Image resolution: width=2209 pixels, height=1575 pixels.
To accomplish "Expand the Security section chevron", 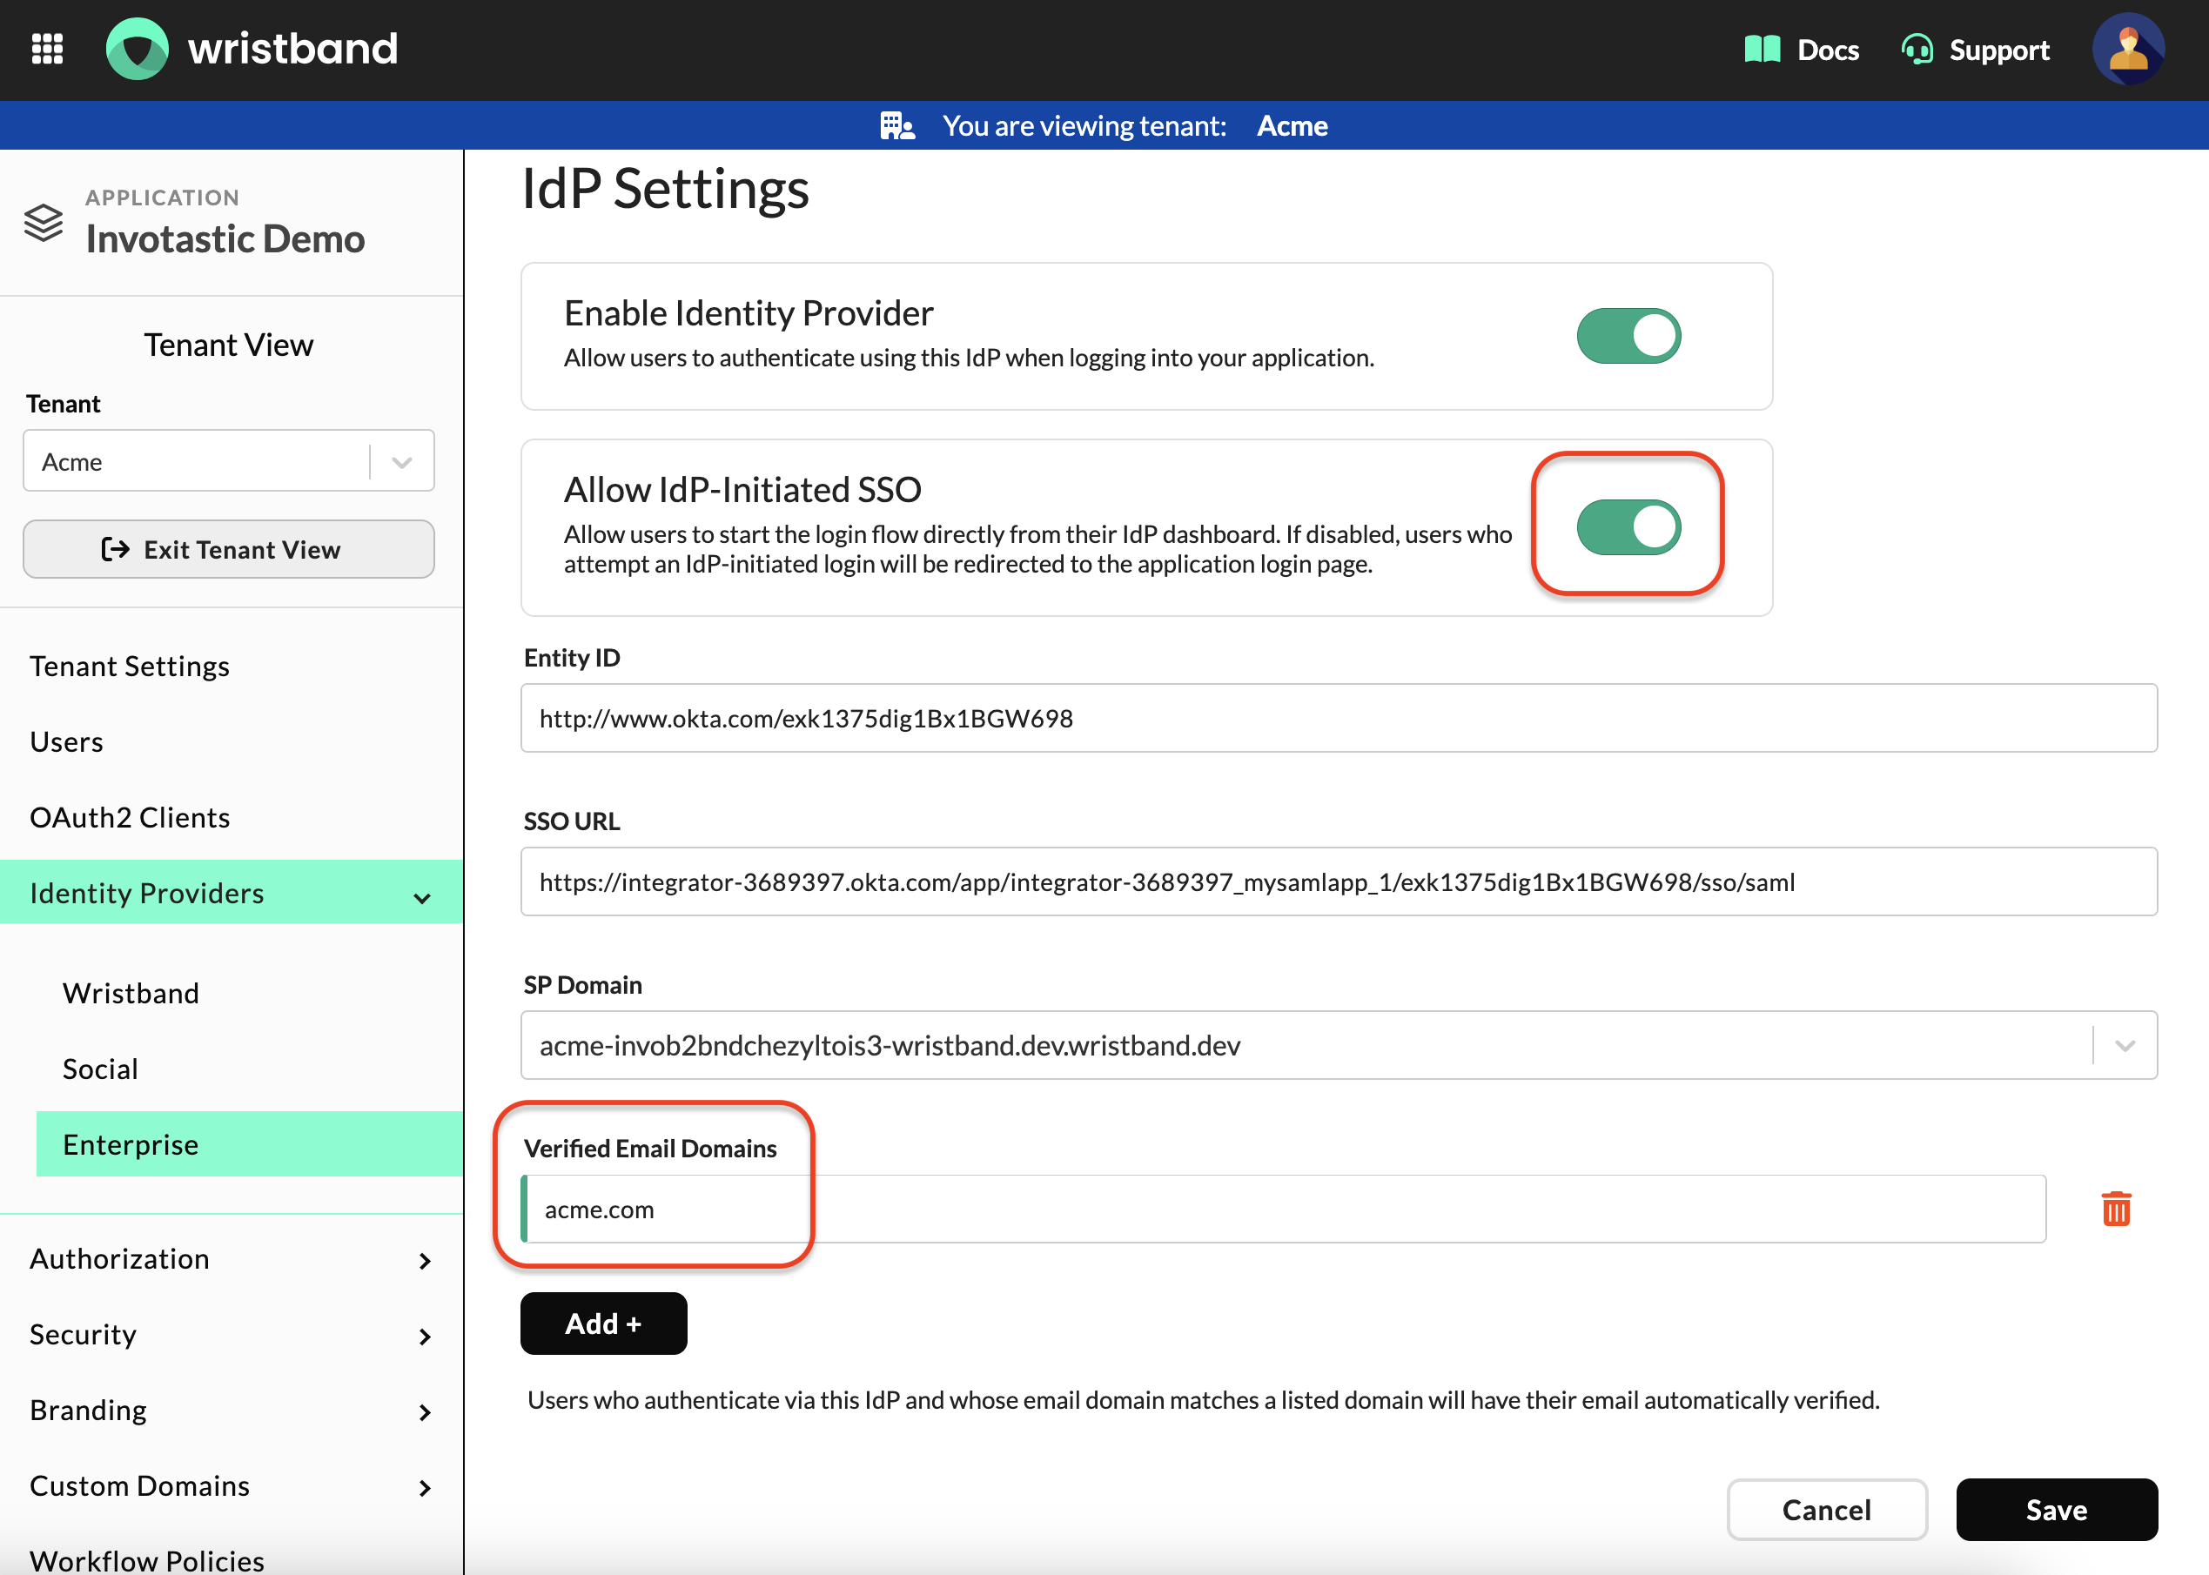I will point(424,1336).
